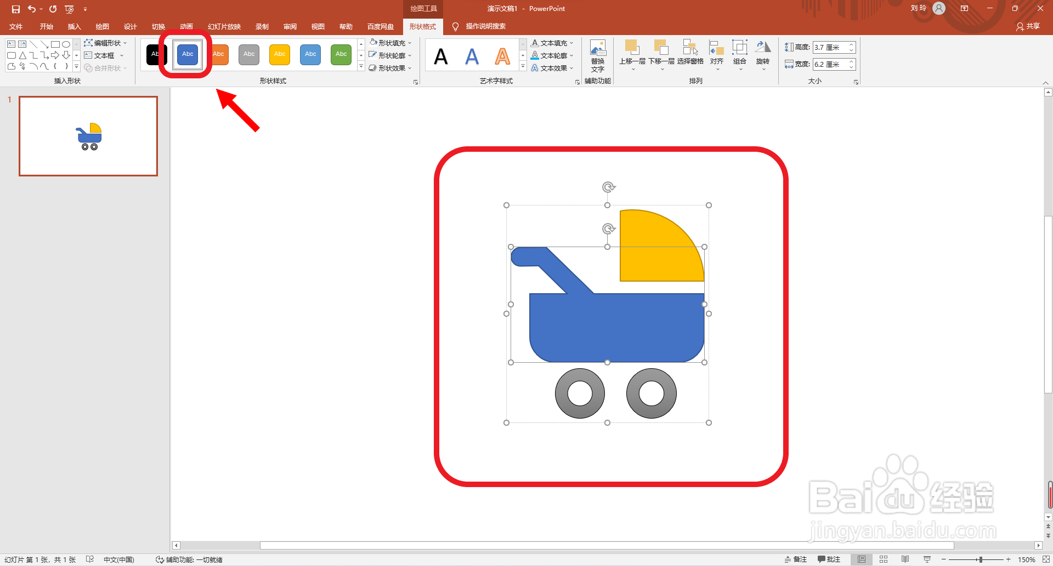Image resolution: width=1053 pixels, height=566 pixels.
Task: Switch to the 开始 tab
Action: tap(46, 26)
